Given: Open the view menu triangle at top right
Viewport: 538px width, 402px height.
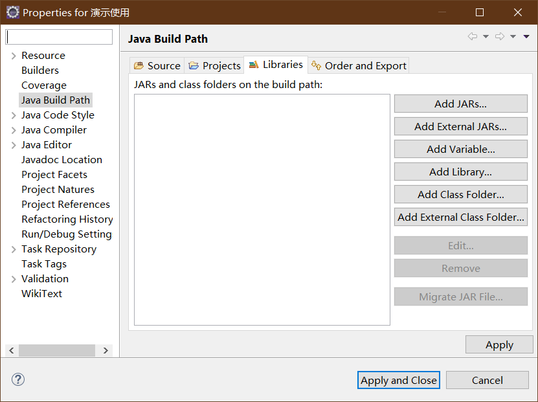Looking at the screenshot, I should click(x=526, y=36).
